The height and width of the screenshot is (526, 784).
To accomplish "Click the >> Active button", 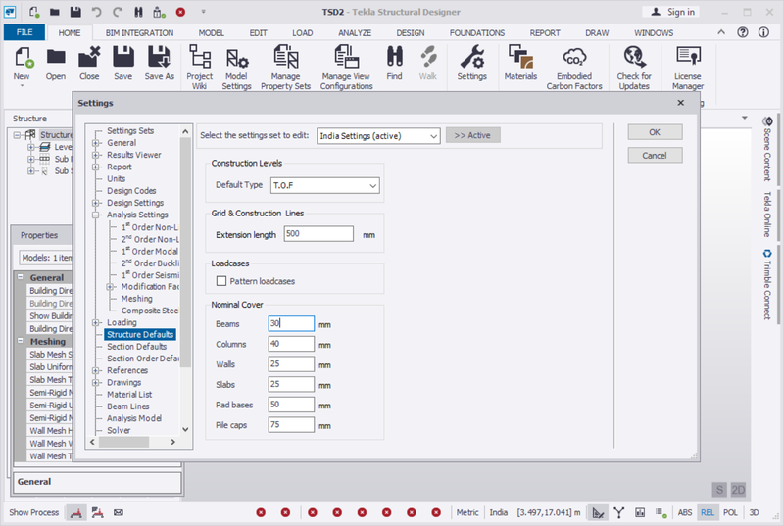I will (472, 135).
